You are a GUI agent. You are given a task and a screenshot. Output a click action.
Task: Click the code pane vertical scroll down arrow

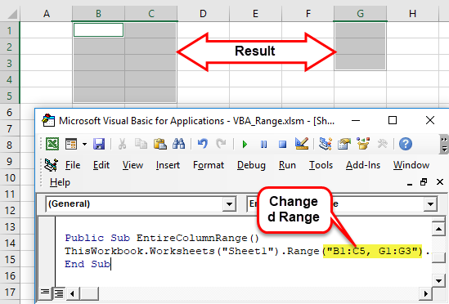click(x=438, y=281)
